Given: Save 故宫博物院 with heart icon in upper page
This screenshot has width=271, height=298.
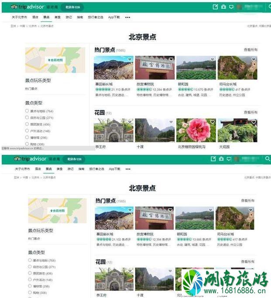Looking at the screenshot, I should [171, 59].
